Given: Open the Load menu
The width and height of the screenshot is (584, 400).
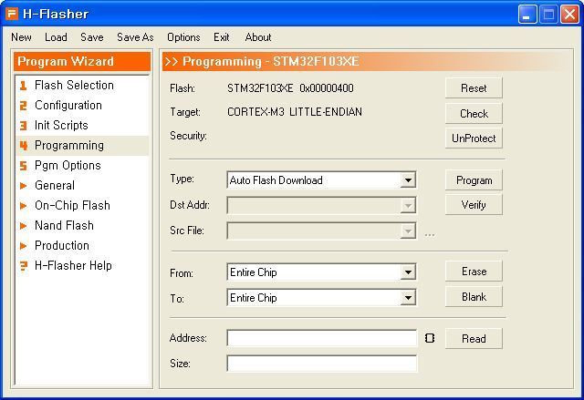Looking at the screenshot, I should click(56, 37).
